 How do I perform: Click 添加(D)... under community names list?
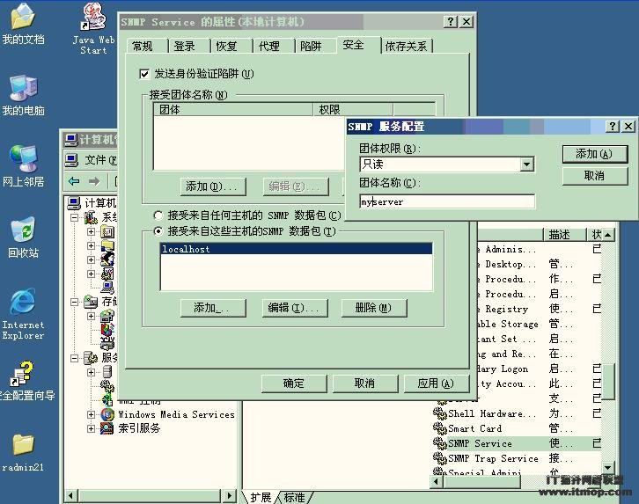point(213,186)
